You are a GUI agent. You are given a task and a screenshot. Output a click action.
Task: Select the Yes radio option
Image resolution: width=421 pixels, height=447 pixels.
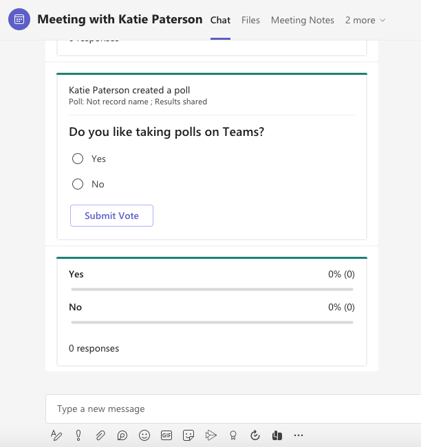(78, 159)
